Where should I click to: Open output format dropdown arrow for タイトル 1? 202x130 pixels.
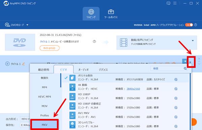[190, 62]
